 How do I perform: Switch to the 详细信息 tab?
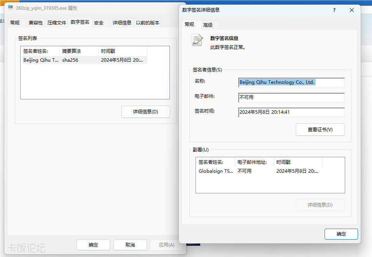coord(122,23)
